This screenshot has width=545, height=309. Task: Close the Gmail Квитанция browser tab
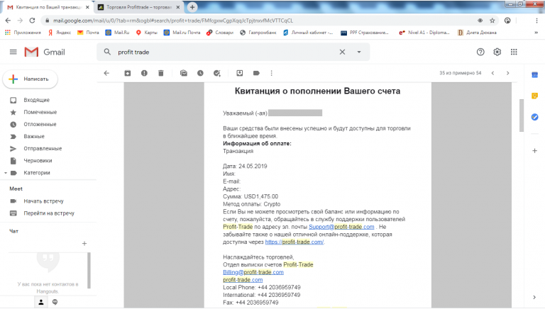point(87,7)
